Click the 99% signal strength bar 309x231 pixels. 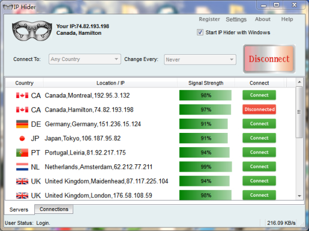pos(205,167)
